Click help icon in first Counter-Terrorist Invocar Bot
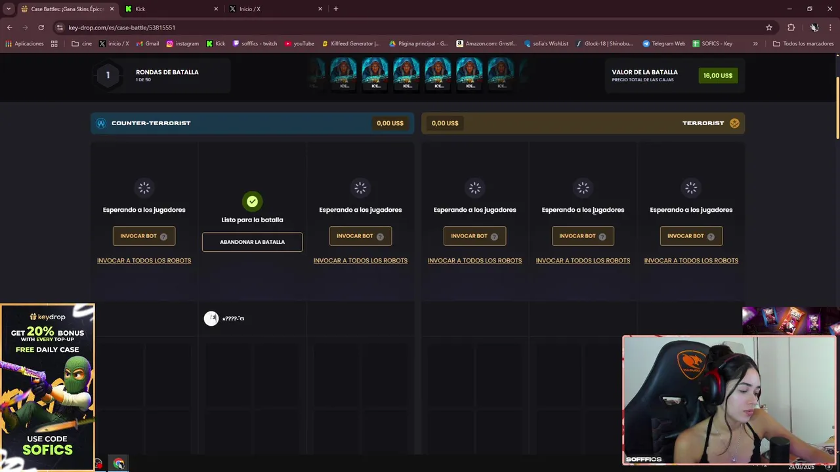This screenshot has width=840, height=472. (163, 237)
